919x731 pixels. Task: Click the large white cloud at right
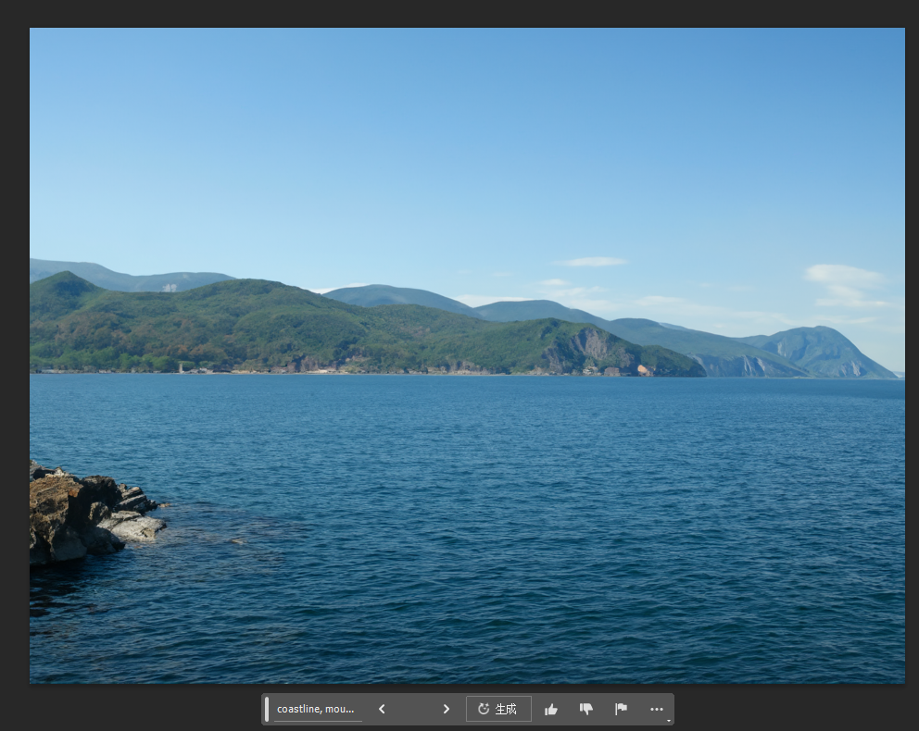[843, 276]
